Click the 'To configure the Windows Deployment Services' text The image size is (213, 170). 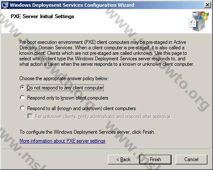click(x=87, y=132)
